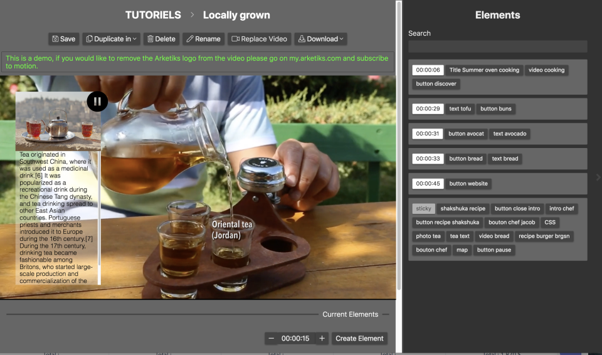Select the button pause element
602x355 pixels.
(494, 250)
